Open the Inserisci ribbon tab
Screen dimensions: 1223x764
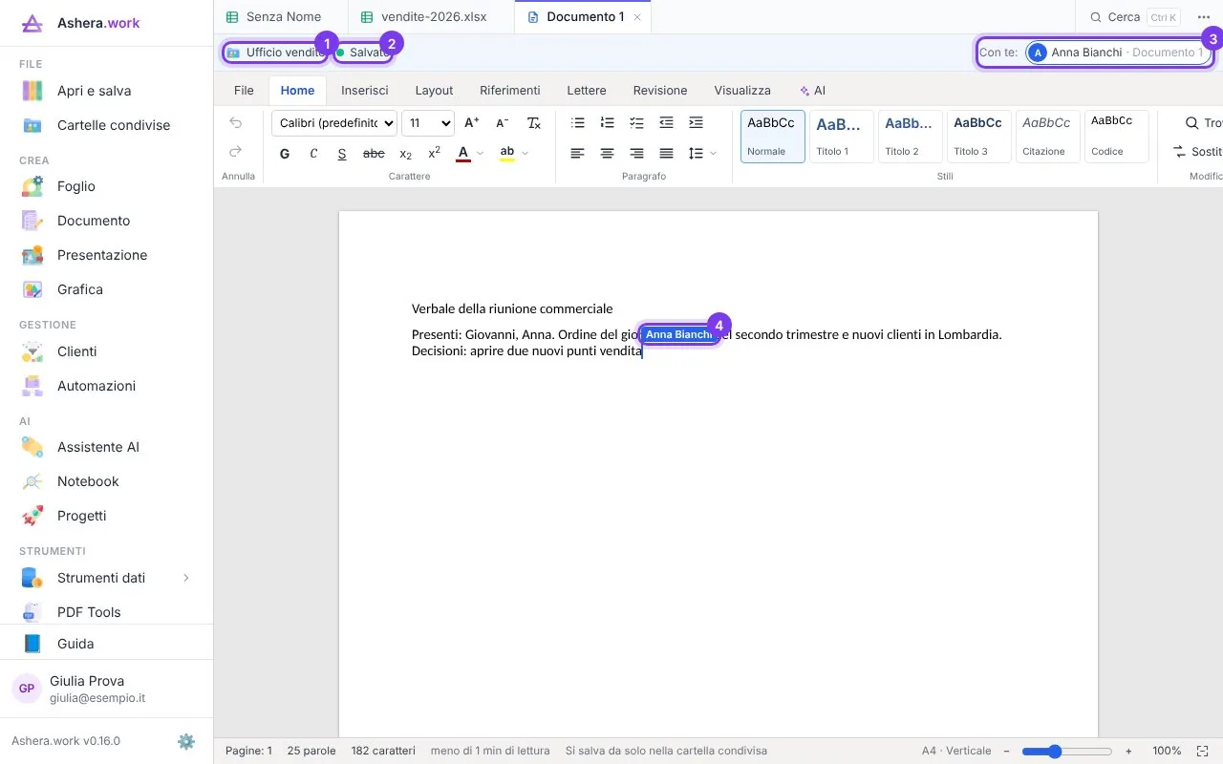365,90
